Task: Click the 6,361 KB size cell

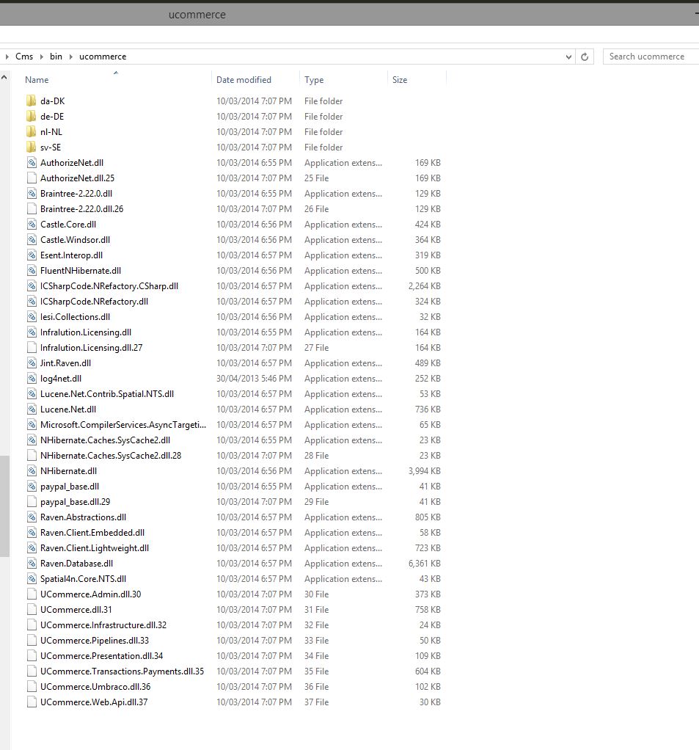Action: [x=425, y=564]
